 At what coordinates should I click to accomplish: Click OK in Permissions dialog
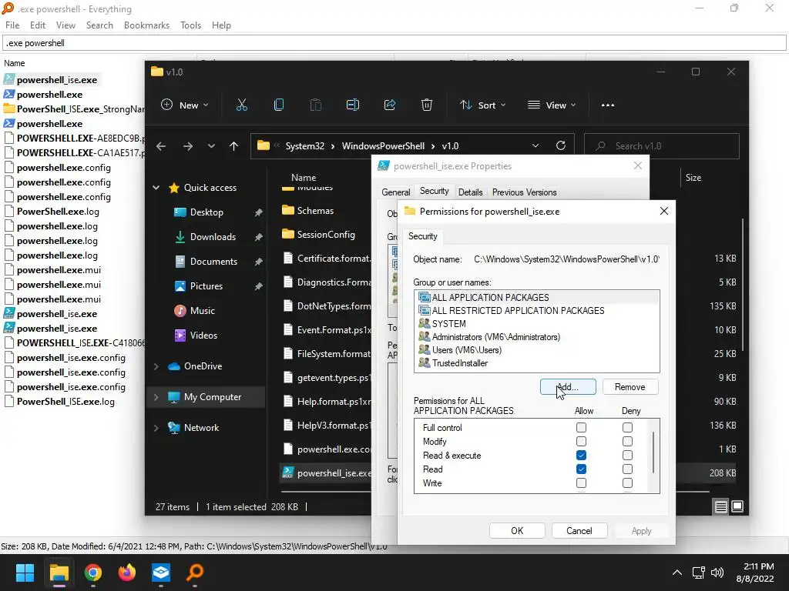517,531
